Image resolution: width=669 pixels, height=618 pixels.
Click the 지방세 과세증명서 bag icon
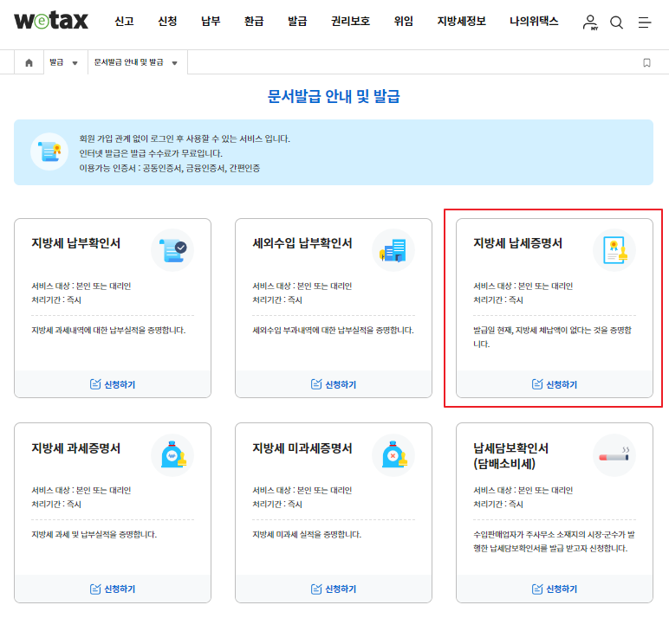tap(172, 454)
